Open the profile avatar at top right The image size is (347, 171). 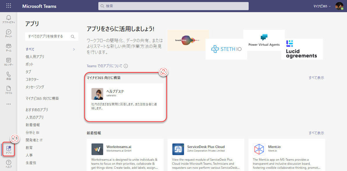[x=339, y=6]
